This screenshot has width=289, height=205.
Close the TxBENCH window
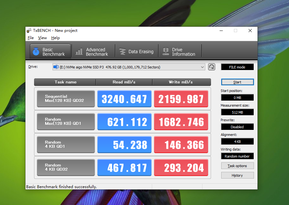250,31
